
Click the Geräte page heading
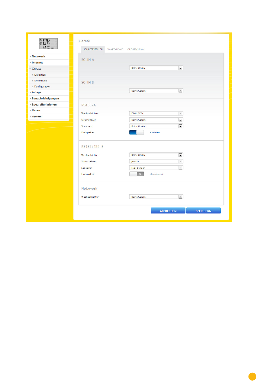[x=84, y=41]
